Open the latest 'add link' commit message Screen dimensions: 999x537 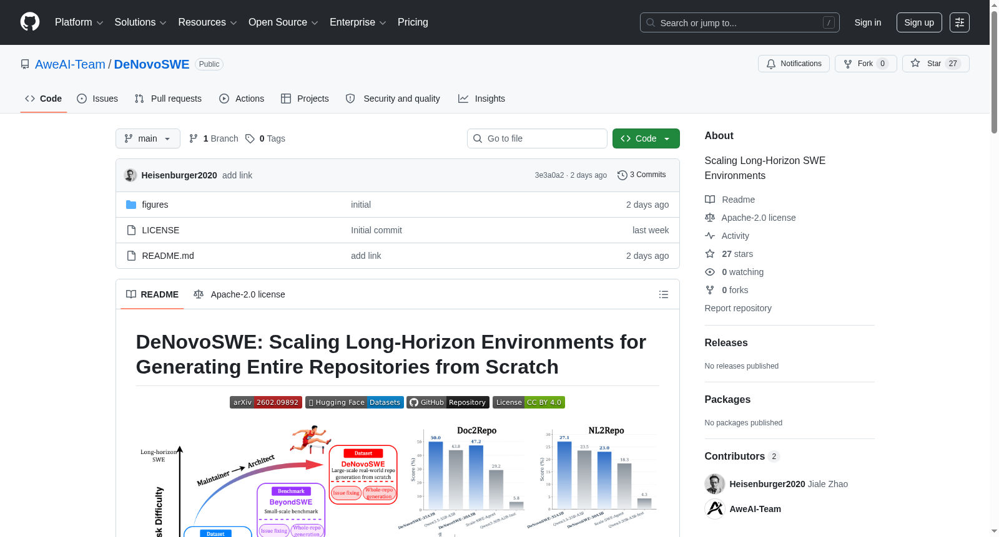pyautogui.click(x=237, y=175)
